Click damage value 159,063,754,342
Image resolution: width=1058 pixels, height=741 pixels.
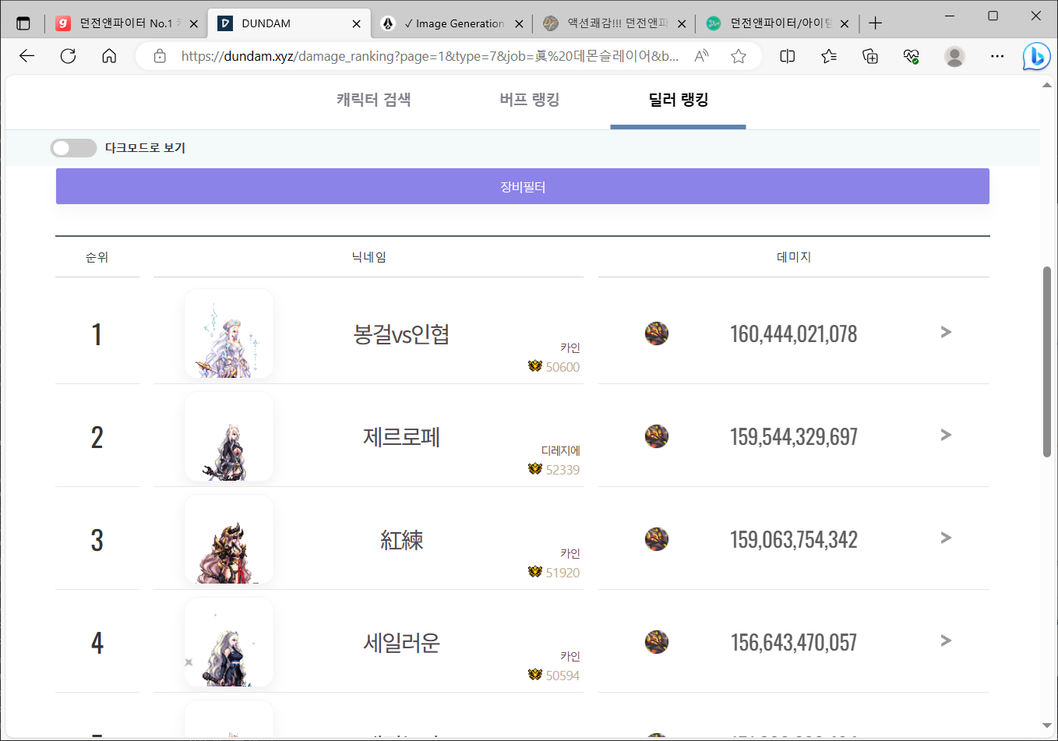pyautogui.click(x=793, y=540)
